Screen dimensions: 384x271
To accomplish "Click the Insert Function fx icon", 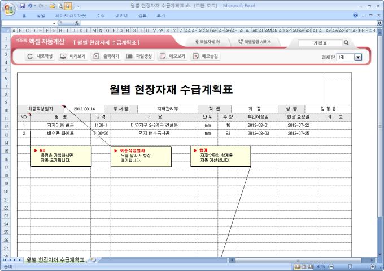I will click(77, 23).
